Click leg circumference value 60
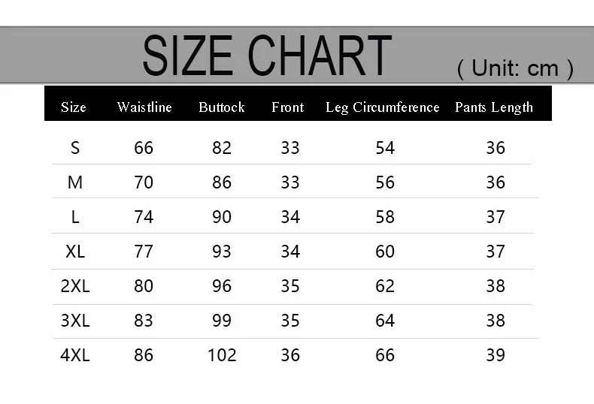 385,252
